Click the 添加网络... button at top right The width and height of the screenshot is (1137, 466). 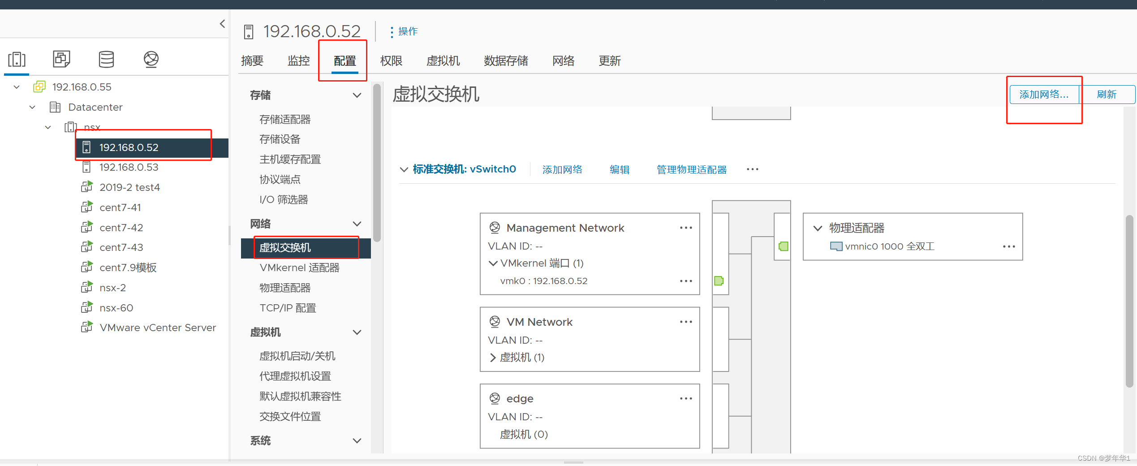(1044, 95)
